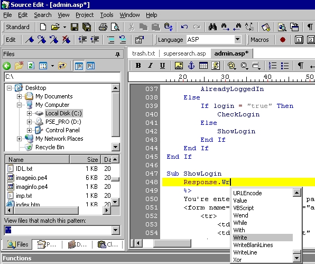Sort files by the Size column header
Screen dimensions: 315x264
pyautogui.click(x=85, y=160)
